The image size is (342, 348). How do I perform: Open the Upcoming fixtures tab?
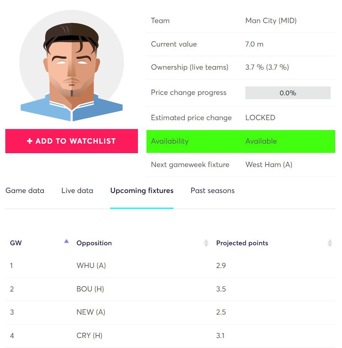tap(141, 191)
